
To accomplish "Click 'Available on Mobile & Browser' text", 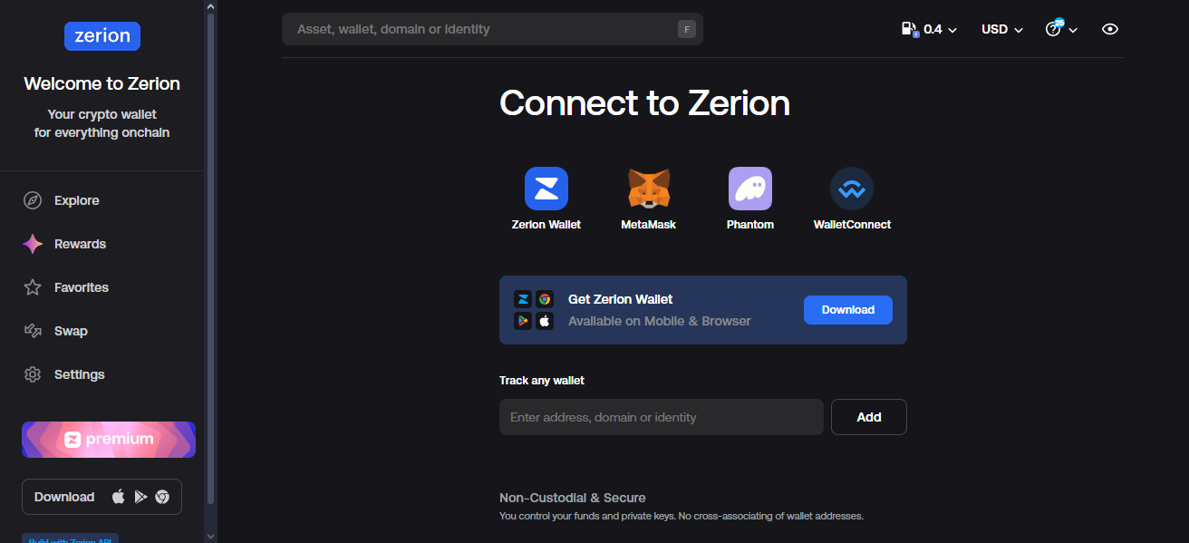I will (x=660, y=321).
